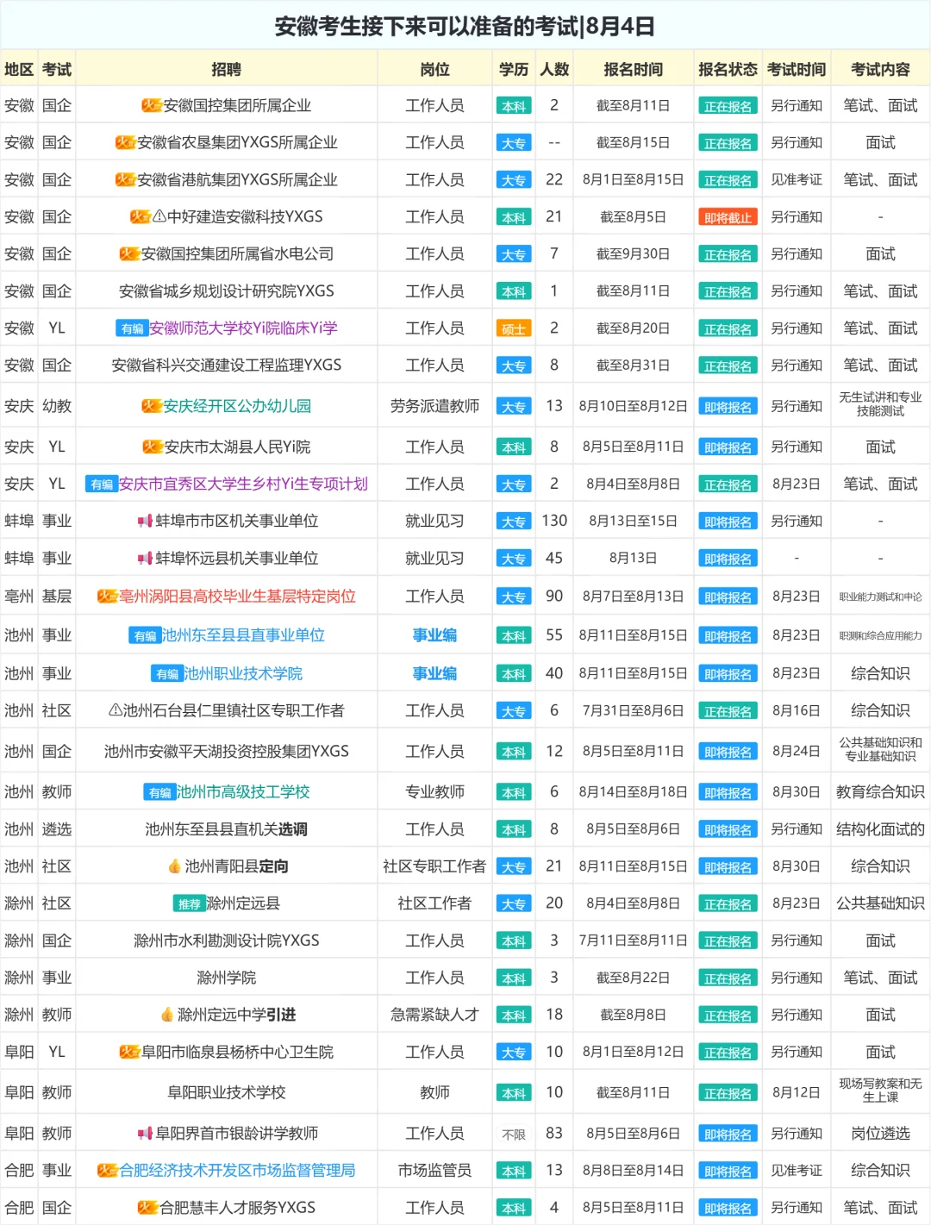
Task: Click megaphone icon before 蚌埠市市区机关事业单位
Action: point(145,522)
